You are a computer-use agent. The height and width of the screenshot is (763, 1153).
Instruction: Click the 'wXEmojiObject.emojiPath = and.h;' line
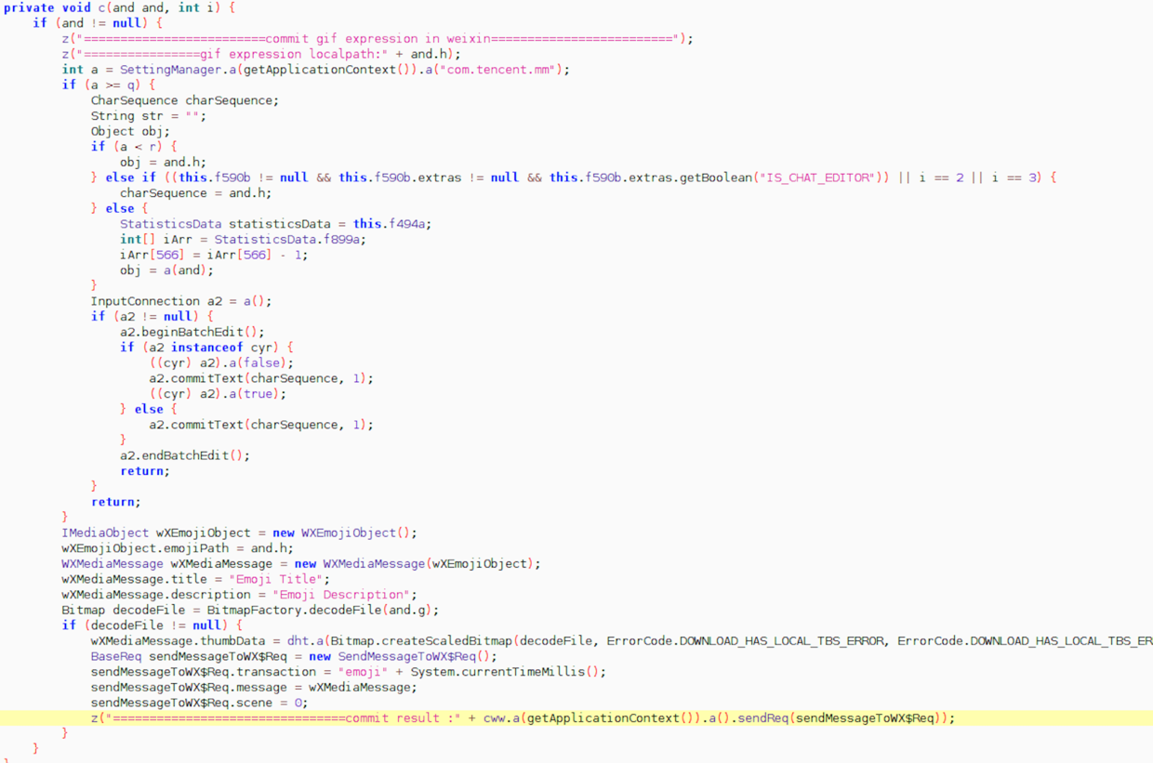178,548
